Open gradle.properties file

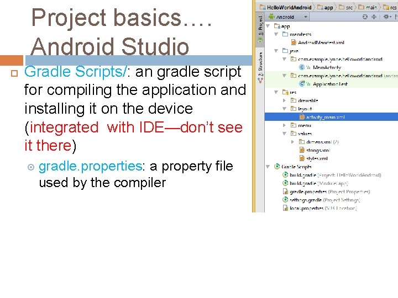coord(329,191)
